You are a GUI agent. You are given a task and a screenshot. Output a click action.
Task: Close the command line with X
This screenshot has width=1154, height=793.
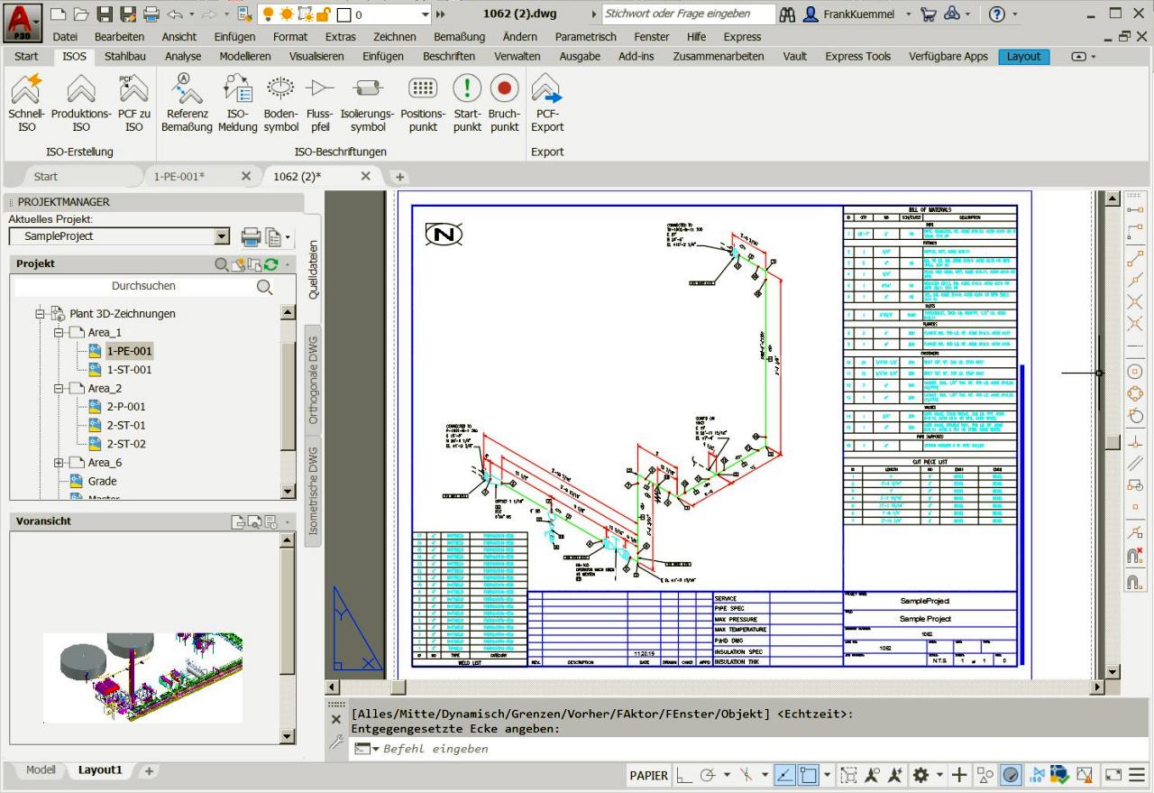[x=336, y=720]
